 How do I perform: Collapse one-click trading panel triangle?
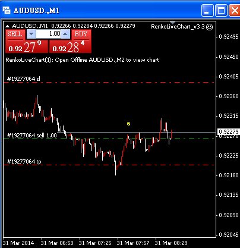tap(7, 26)
